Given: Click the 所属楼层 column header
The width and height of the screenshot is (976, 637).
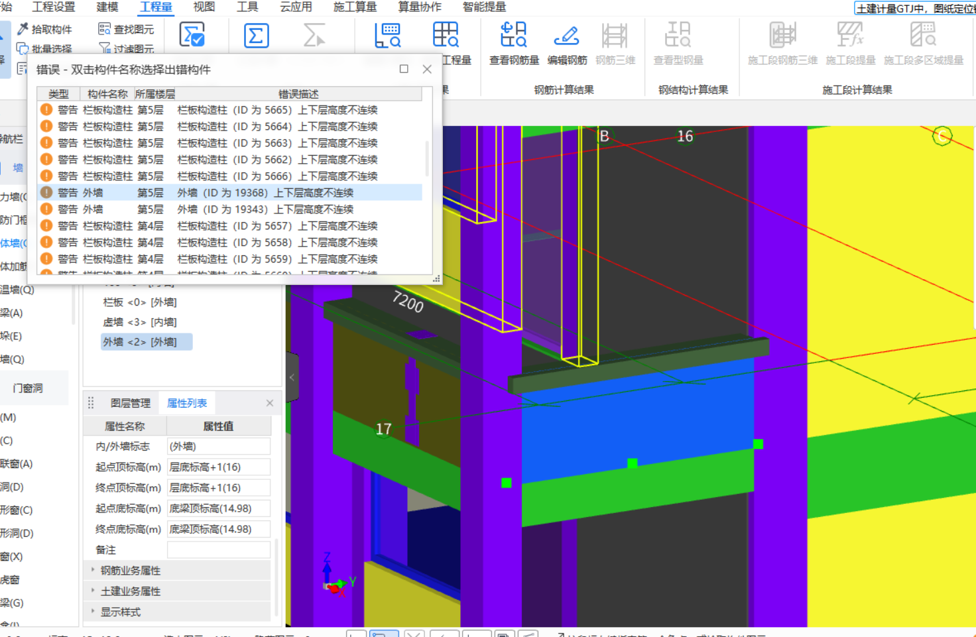Looking at the screenshot, I should (x=155, y=93).
